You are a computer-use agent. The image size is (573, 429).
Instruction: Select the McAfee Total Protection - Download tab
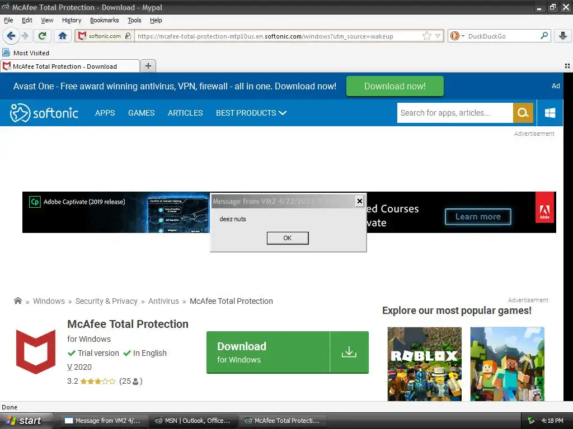coord(70,66)
